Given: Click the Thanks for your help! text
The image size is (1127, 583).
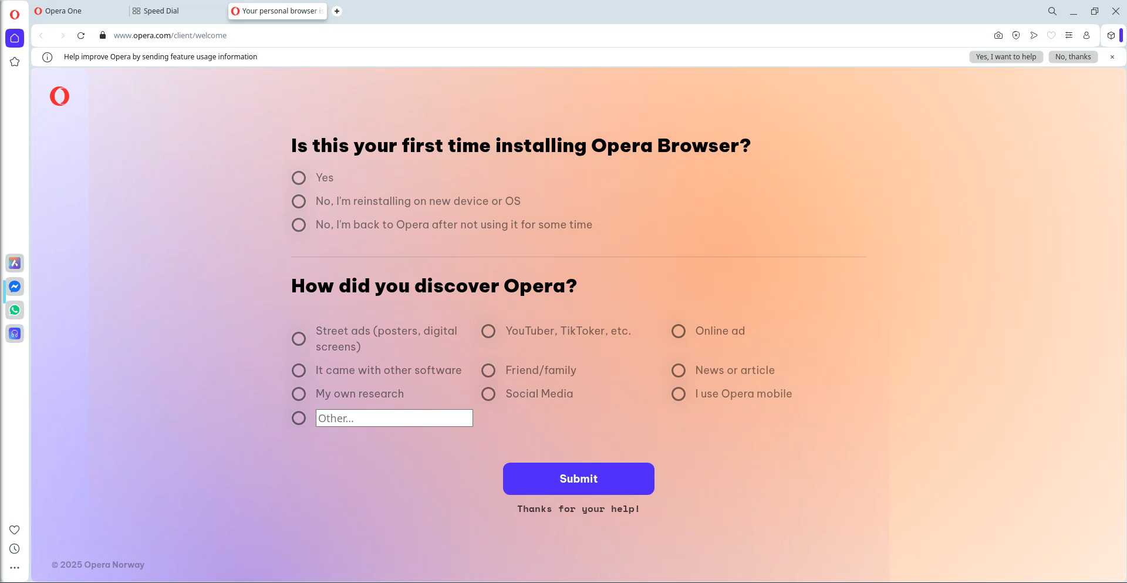Looking at the screenshot, I should coord(579,509).
